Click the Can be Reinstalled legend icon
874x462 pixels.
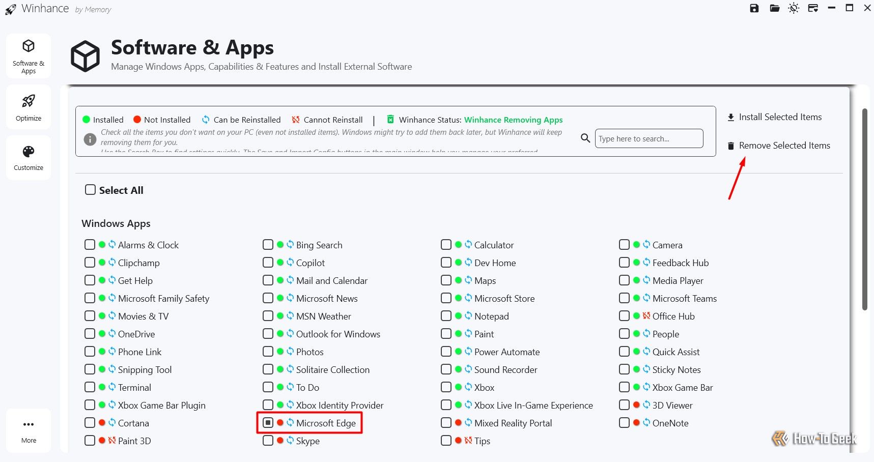tap(206, 120)
